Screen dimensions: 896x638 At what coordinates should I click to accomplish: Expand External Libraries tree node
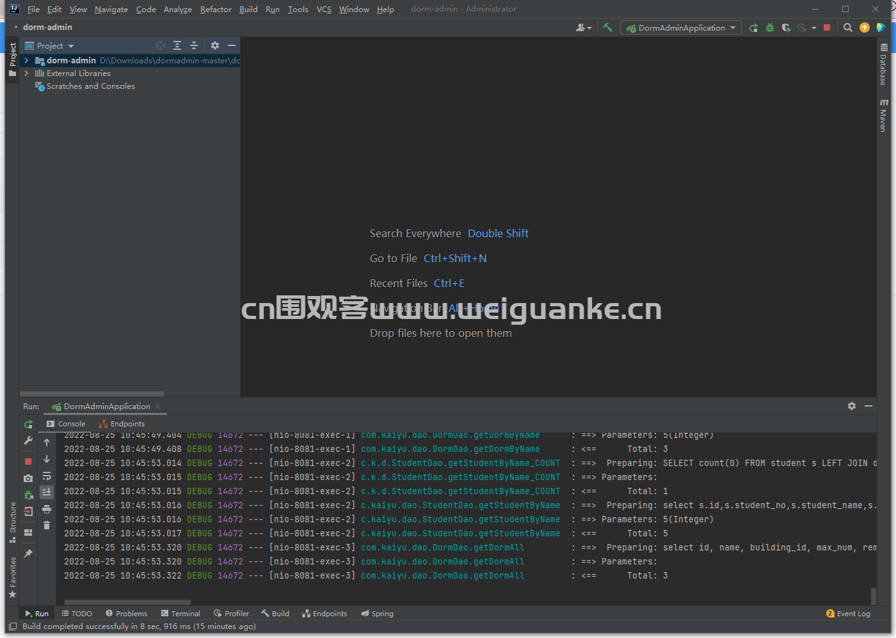[26, 74]
